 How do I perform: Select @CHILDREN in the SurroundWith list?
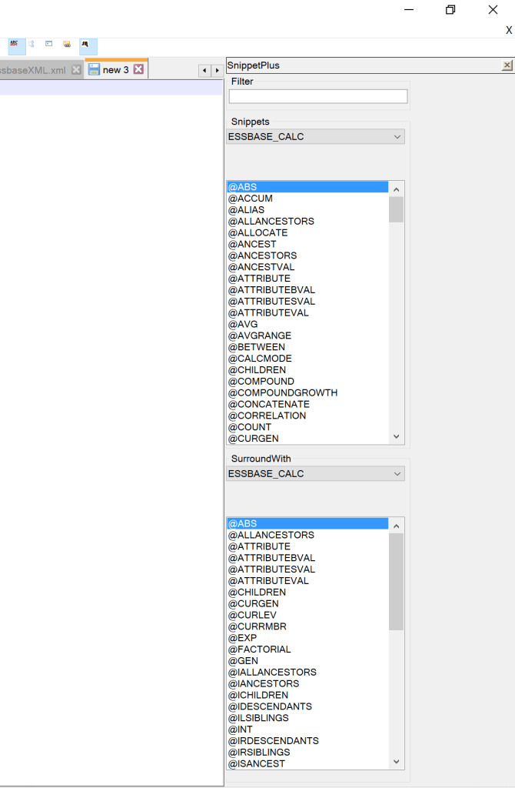coord(307,593)
